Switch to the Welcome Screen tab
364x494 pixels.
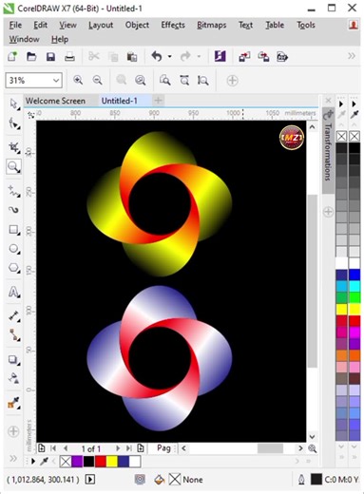coord(56,101)
